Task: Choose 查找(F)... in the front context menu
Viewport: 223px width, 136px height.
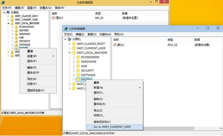Action: (x=114, y=93)
